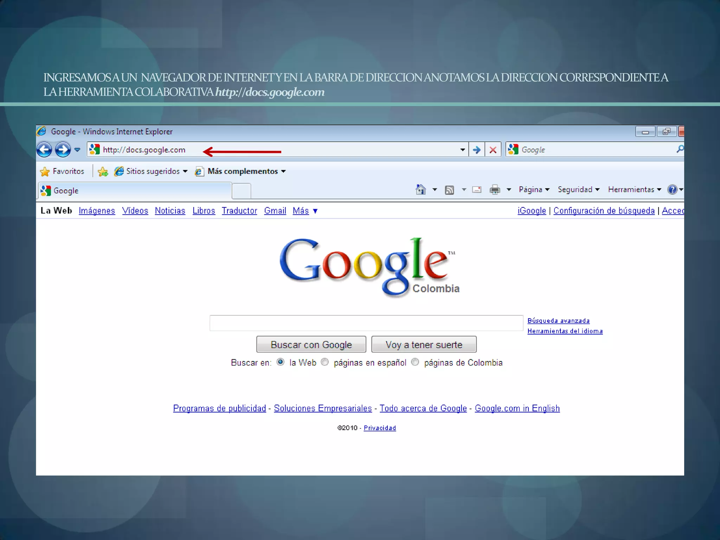
Task: Click the Google favicon in address bar
Action: coord(94,149)
